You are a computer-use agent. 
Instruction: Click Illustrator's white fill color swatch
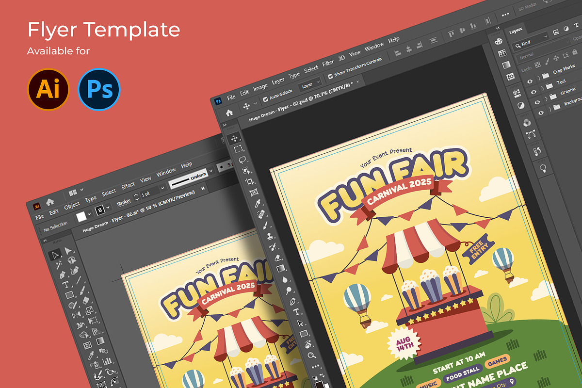pyautogui.click(x=81, y=217)
